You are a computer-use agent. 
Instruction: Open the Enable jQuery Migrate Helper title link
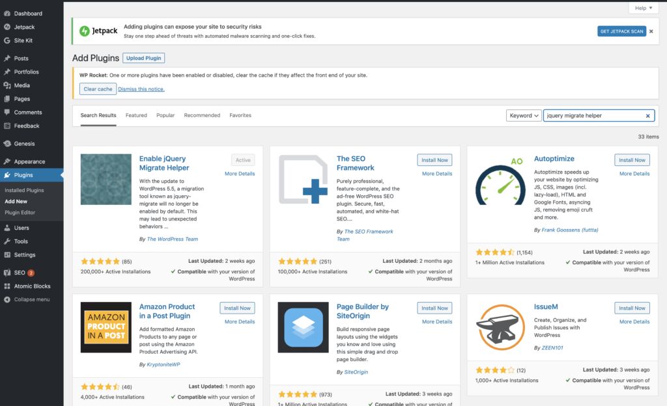[x=164, y=163]
